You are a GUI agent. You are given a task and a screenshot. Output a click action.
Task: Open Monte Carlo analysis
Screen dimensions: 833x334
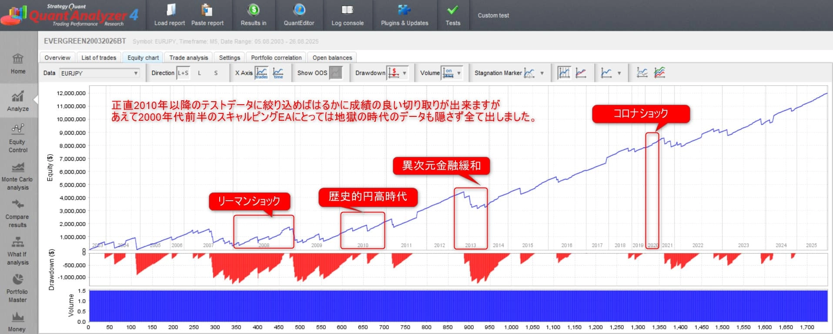click(x=17, y=176)
